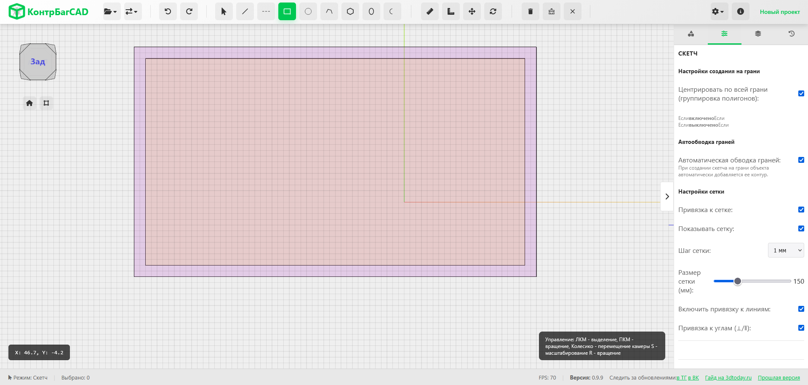Screen dimensions: 808x385
Task: Click the 'Режим: Скетч' status text
Action: 28,378
